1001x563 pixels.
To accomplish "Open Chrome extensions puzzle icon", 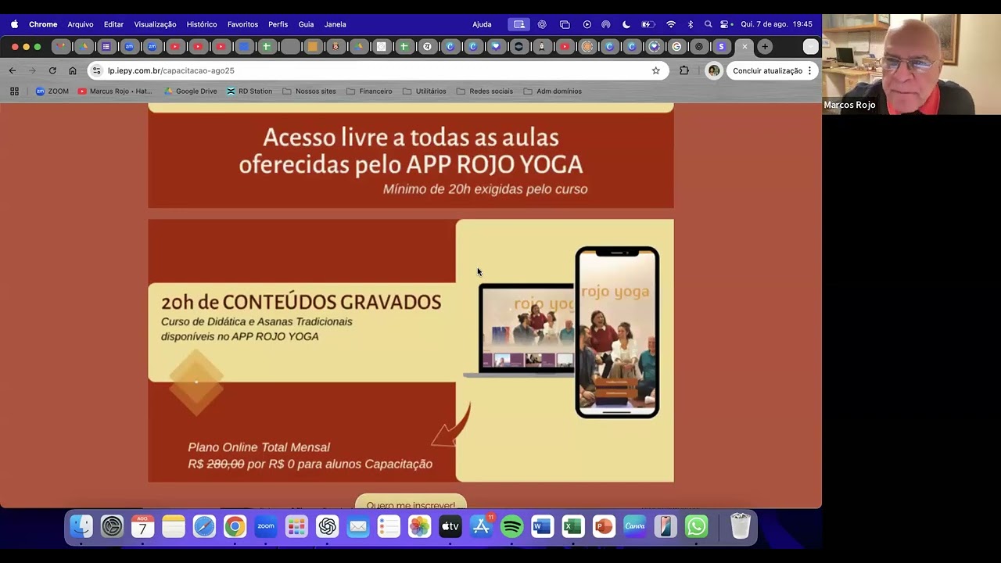I will (684, 70).
